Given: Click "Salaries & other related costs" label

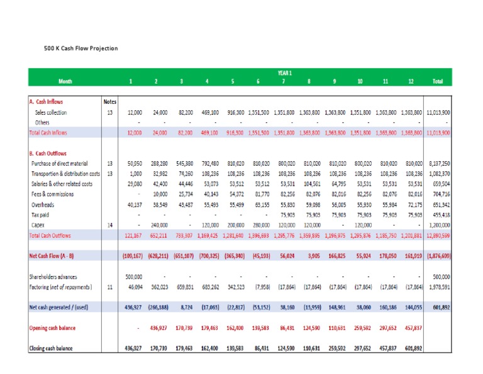Looking at the screenshot, I should 62,184.
